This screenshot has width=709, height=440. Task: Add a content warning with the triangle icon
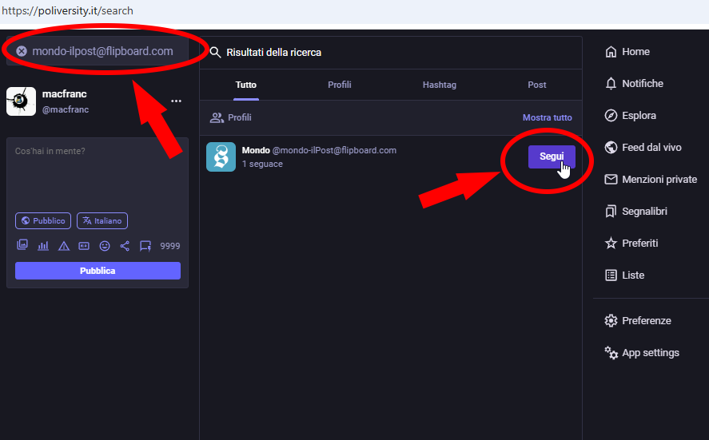tap(64, 246)
